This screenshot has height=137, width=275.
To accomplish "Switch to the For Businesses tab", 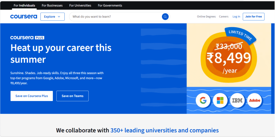I will point(52,5).
